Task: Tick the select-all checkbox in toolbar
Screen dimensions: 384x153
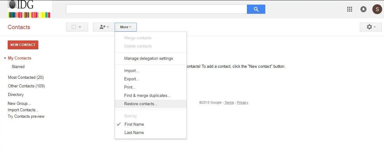Action: (74, 27)
